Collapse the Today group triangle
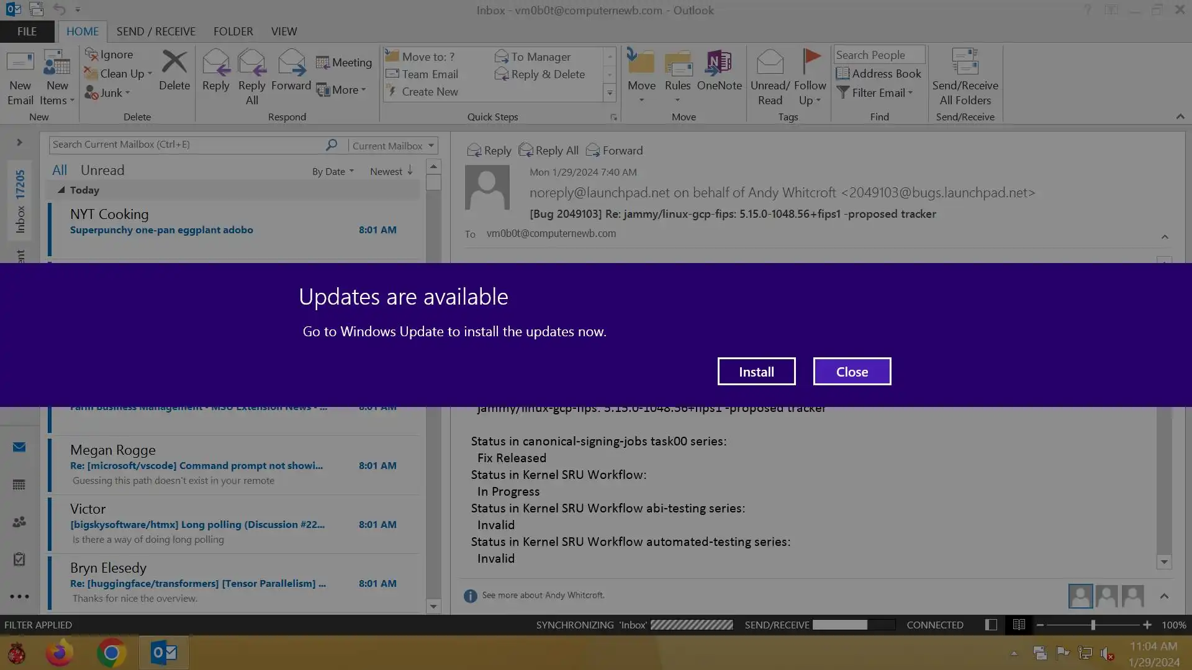The image size is (1192, 670). point(61,190)
